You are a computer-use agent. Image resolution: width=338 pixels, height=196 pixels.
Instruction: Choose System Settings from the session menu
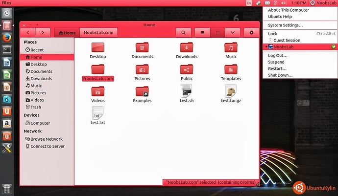click(x=285, y=25)
